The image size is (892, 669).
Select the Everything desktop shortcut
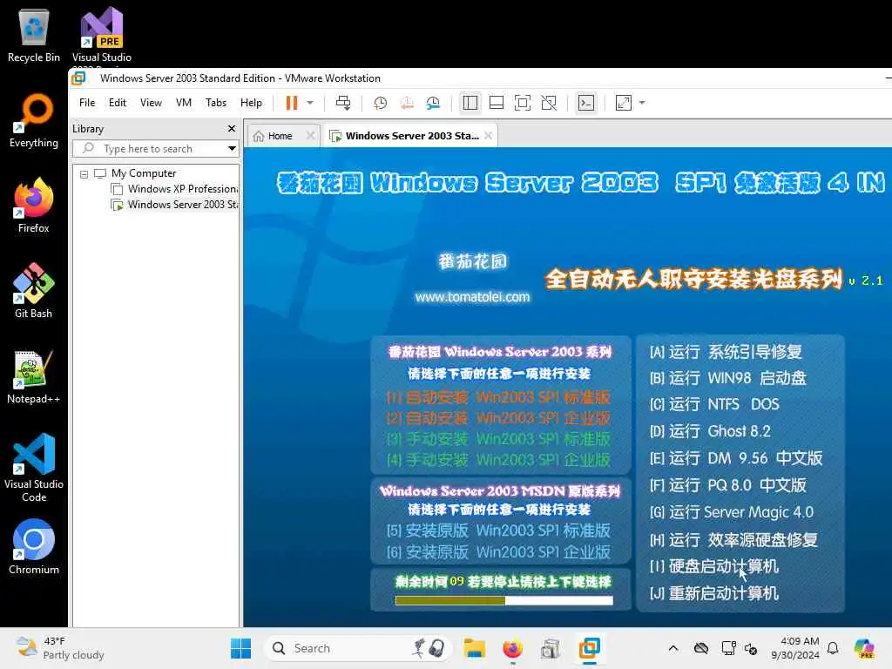tap(34, 121)
